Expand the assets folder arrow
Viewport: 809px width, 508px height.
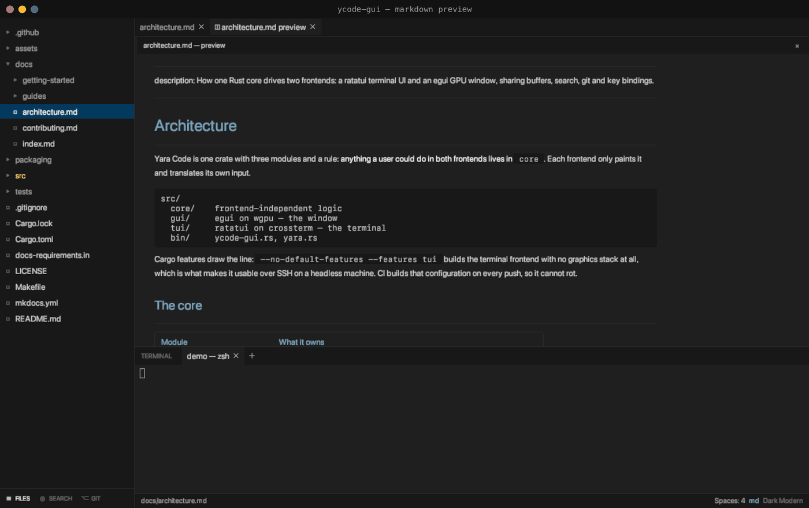click(x=8, y=48)
